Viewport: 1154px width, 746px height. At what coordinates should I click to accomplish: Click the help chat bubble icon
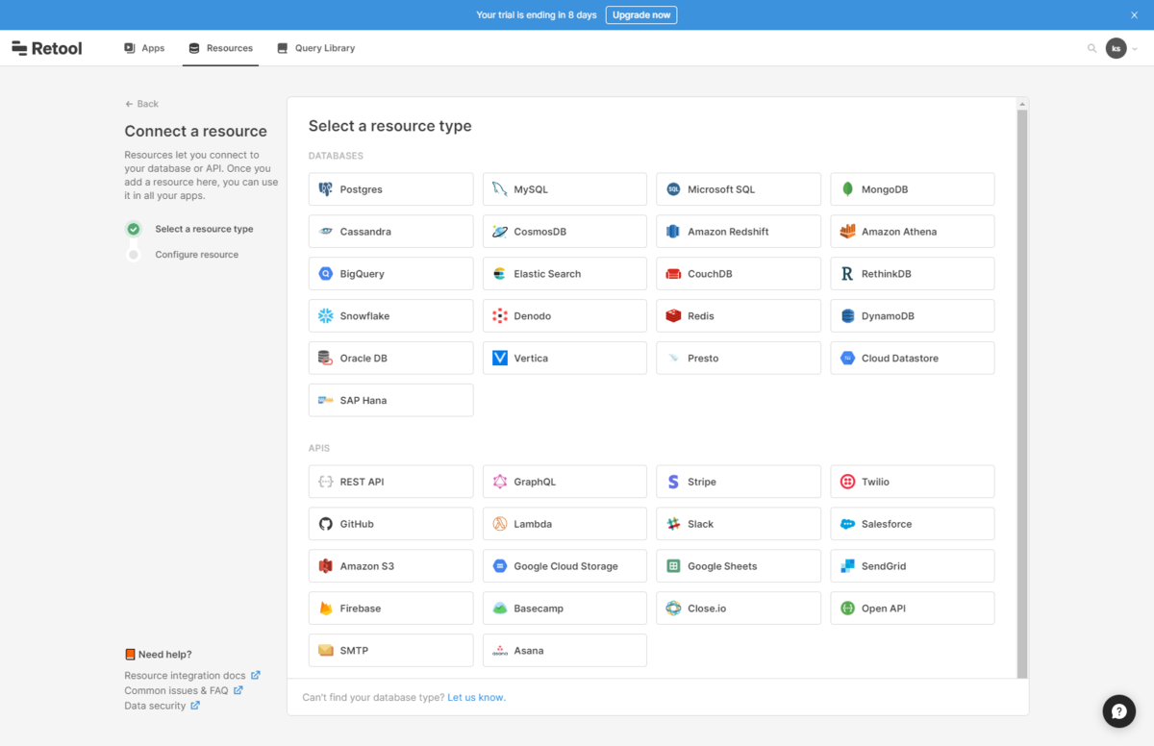point(1119,711)
